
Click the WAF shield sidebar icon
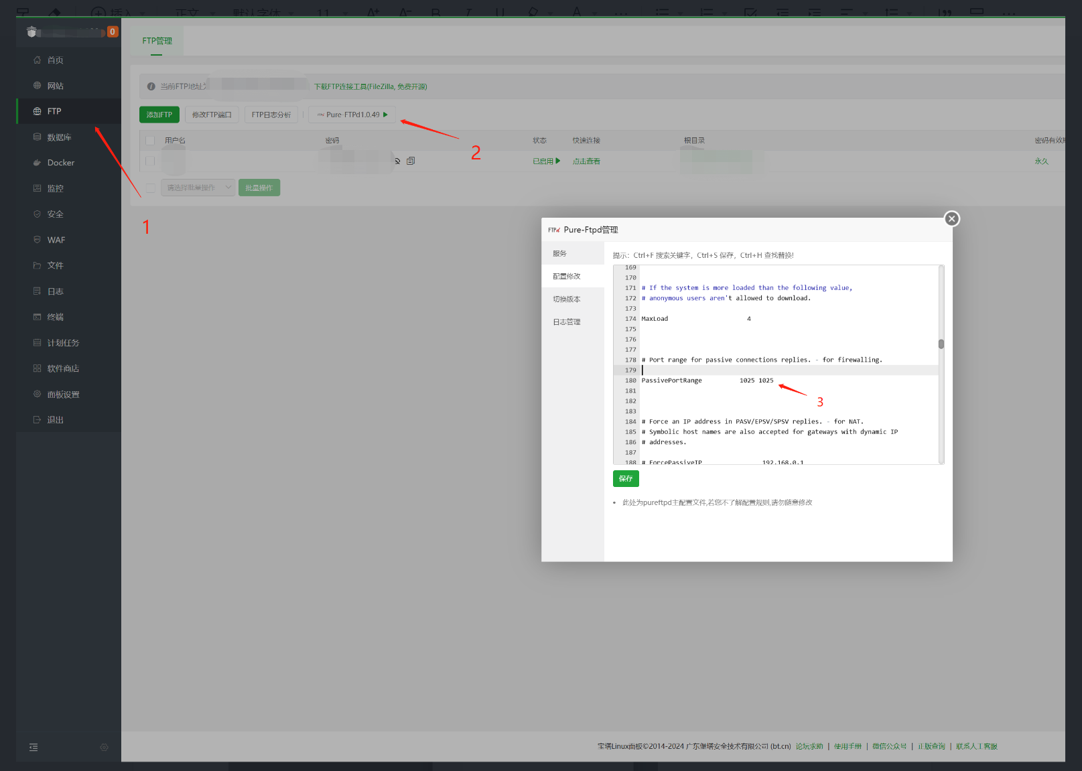point(38,240)
